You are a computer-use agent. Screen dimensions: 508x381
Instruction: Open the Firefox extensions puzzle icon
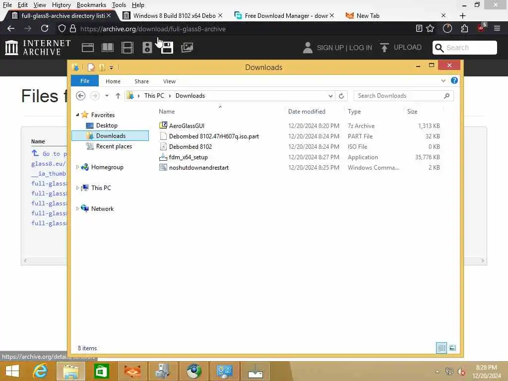click(464, 28)
